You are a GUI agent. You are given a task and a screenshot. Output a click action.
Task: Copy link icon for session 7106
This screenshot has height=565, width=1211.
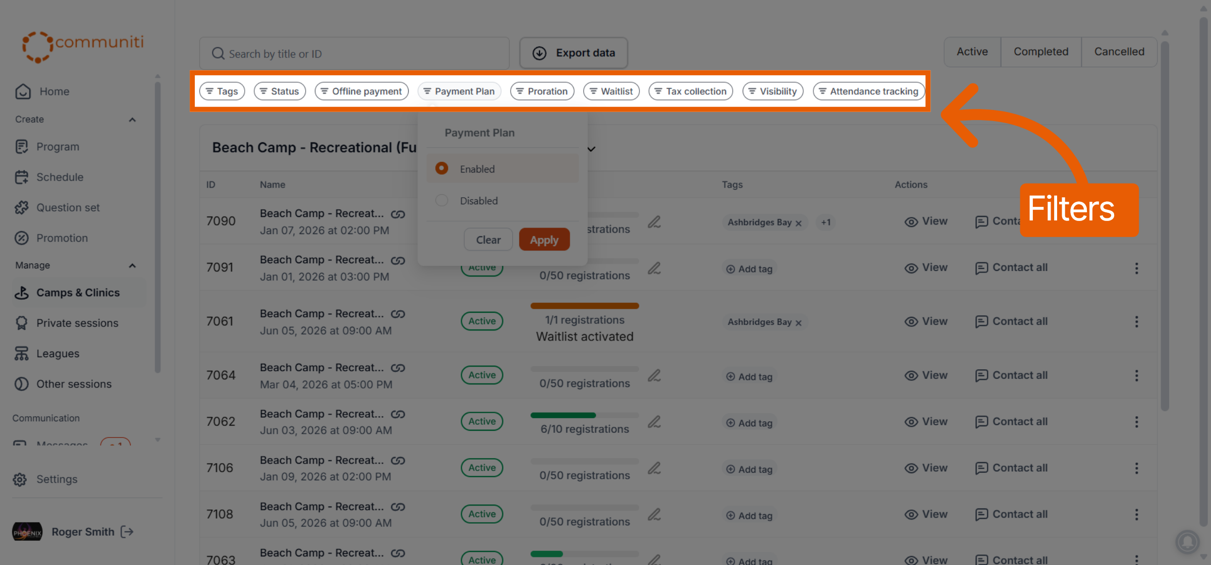pyautogui.click(x=398, y=461)
